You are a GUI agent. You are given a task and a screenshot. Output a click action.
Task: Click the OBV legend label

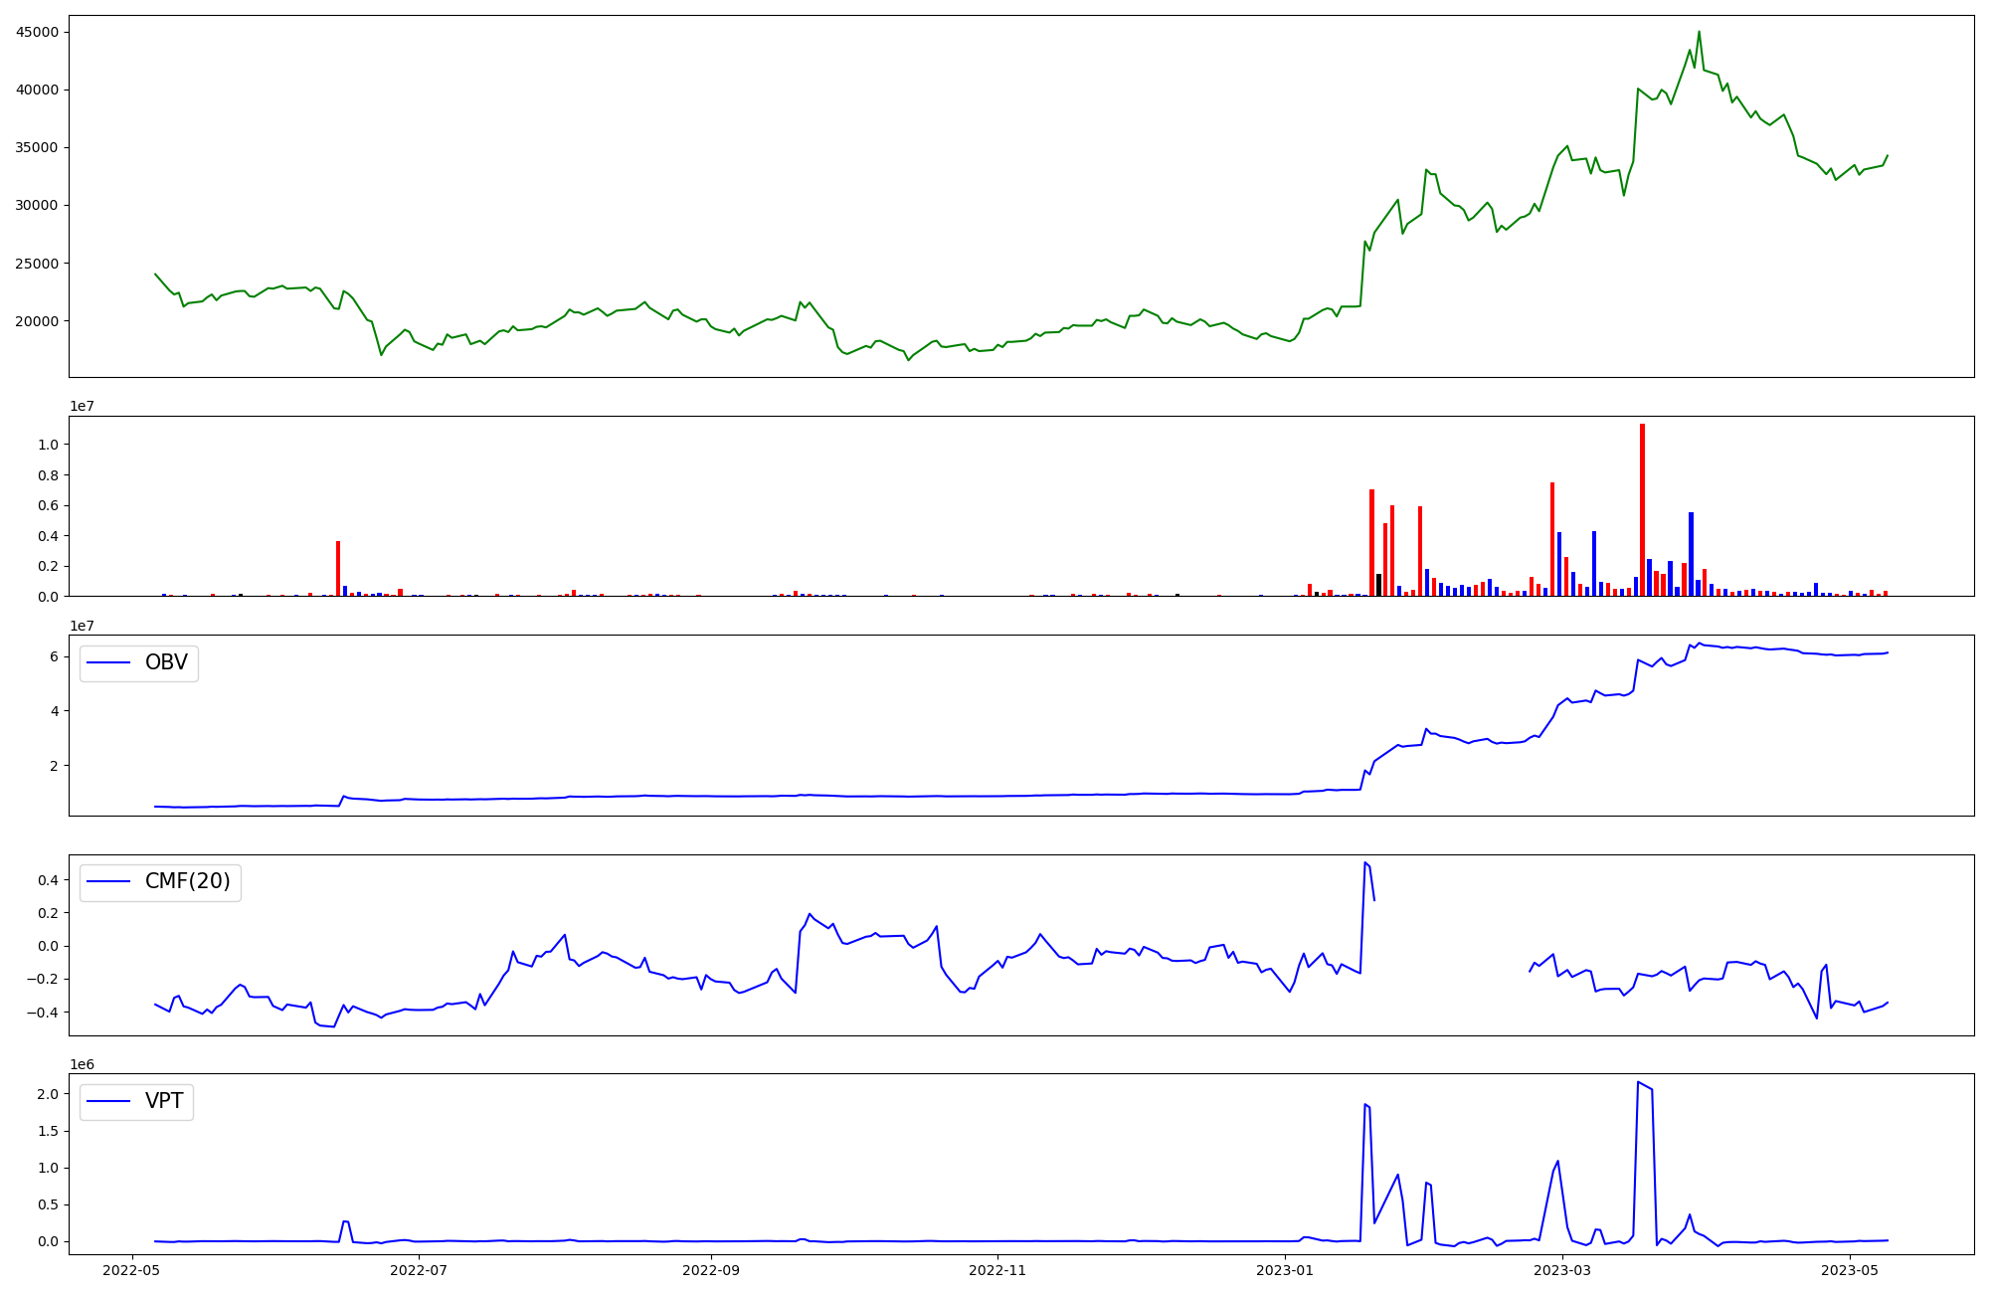(x=166, y=662)
